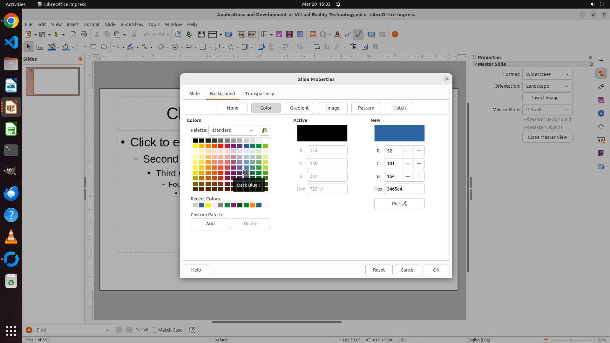Enable the Match Case checkbox

154,330
